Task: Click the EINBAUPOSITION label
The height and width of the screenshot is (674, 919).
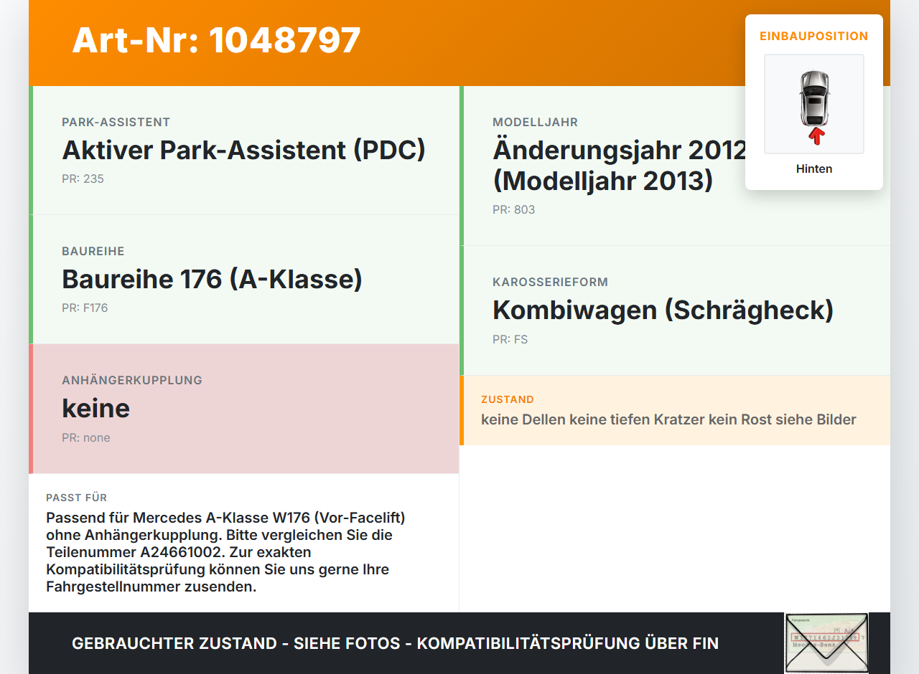Action: 814,36
